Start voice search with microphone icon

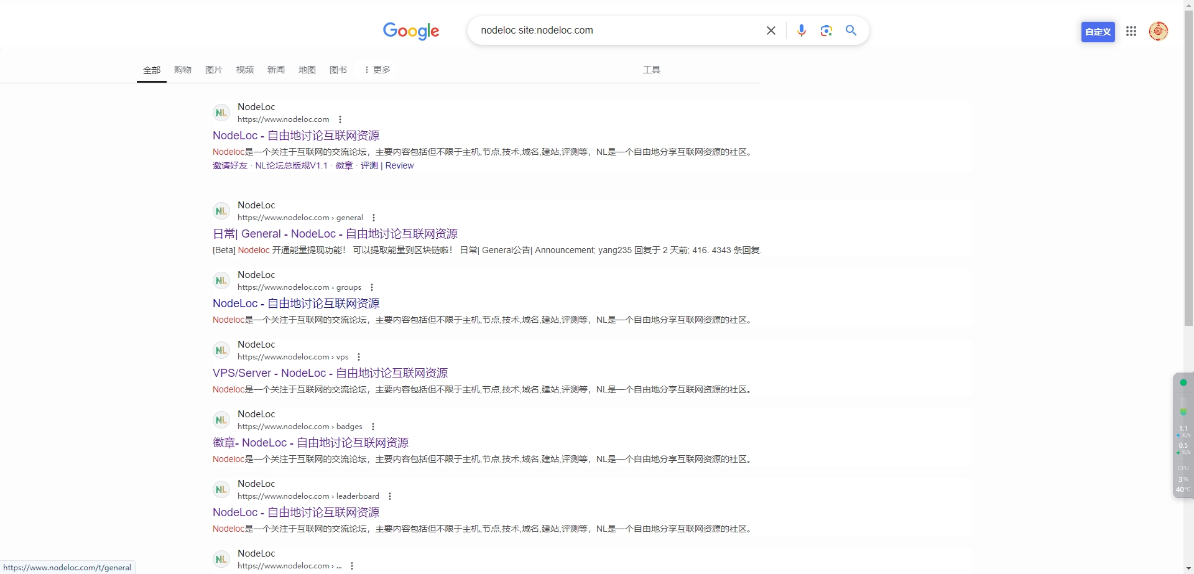[x=802, y=30]
